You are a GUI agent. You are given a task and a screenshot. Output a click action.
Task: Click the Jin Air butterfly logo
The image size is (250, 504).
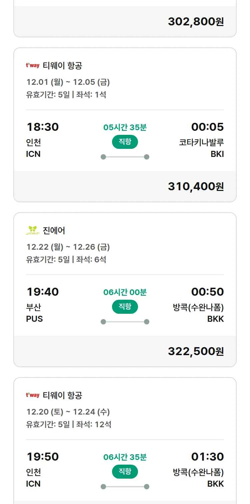(x=33, y=230)
